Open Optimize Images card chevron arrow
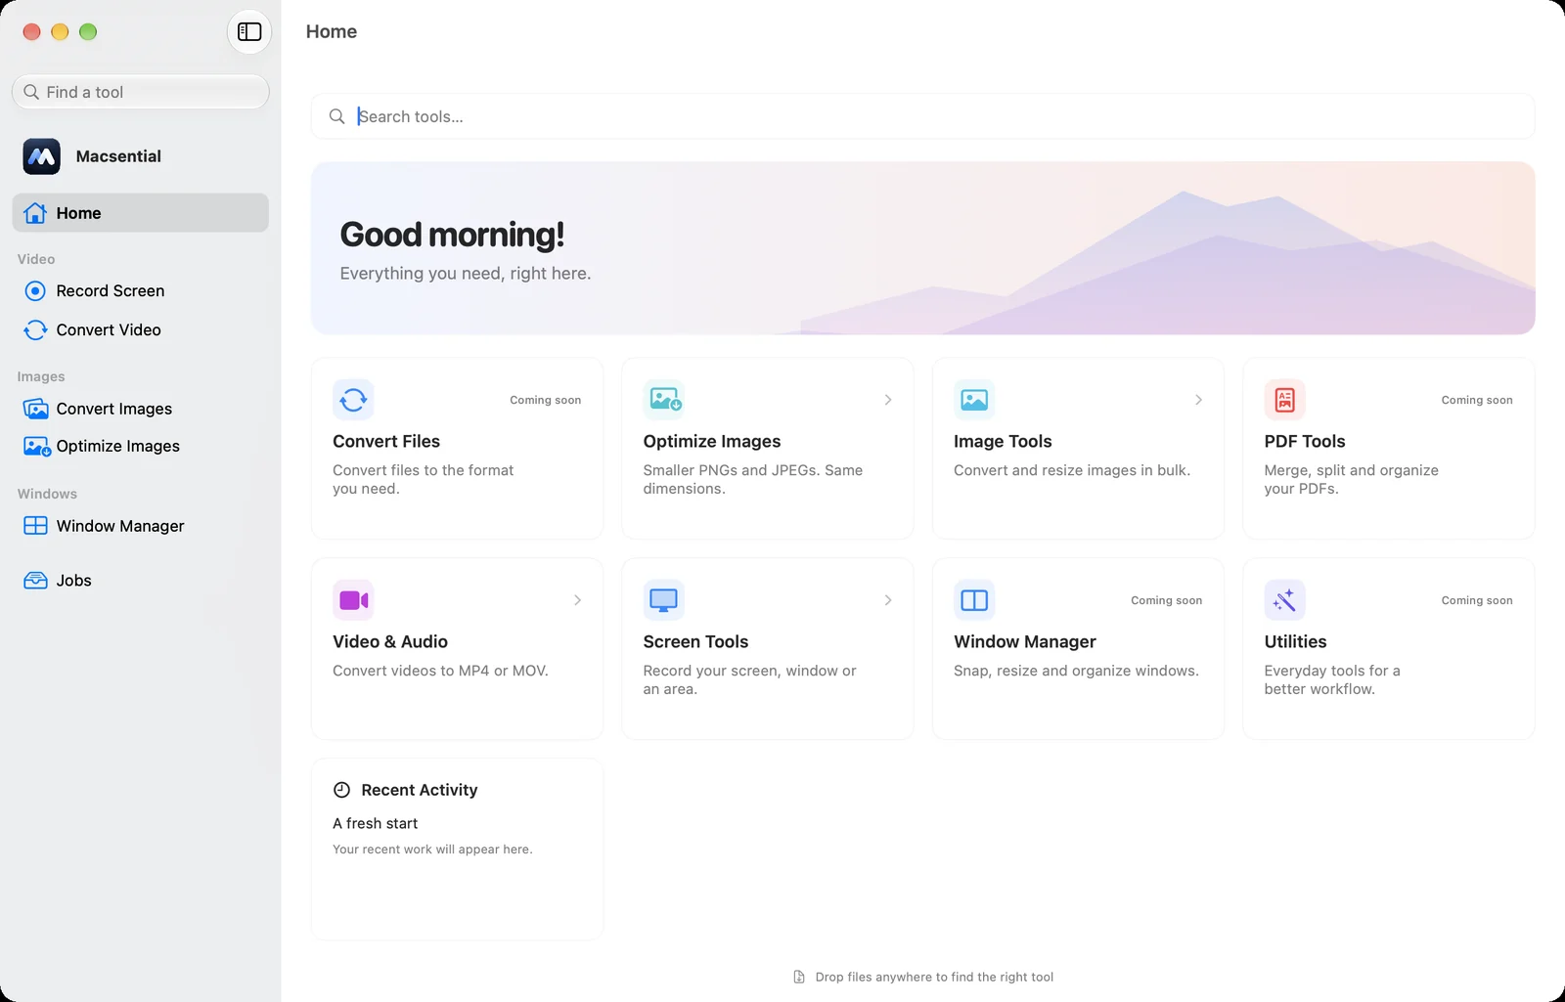 [888, 400]
